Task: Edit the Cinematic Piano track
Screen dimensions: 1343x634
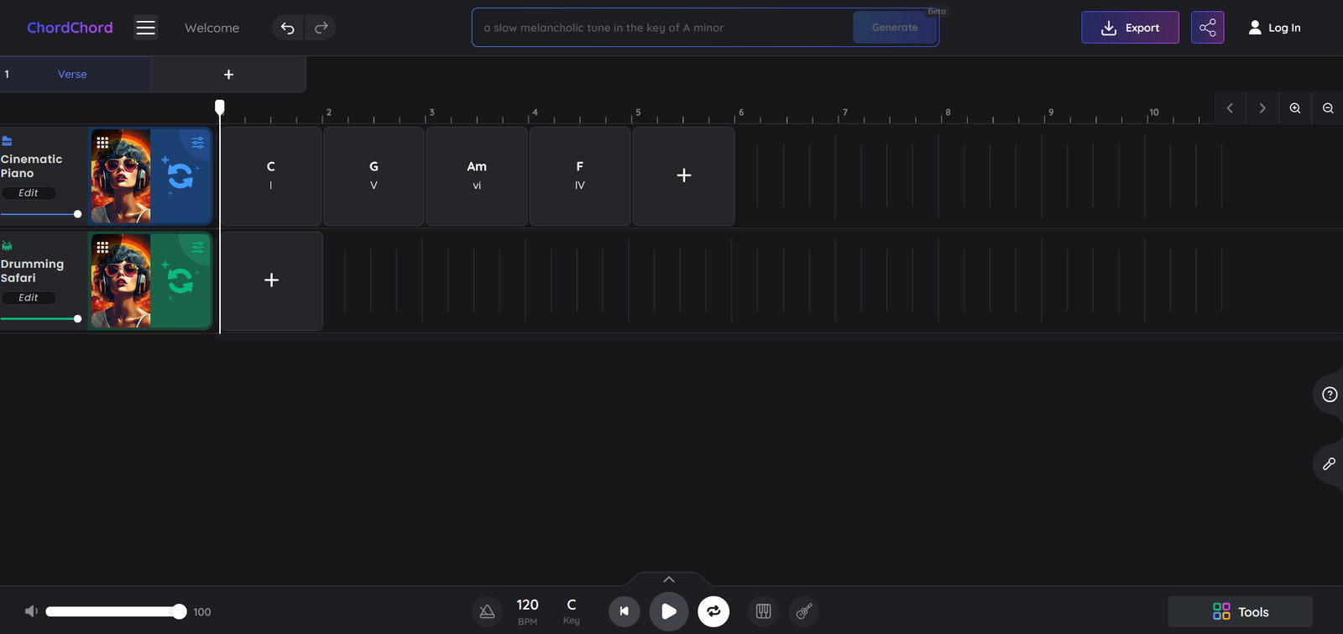Action: tap(29, 193)
